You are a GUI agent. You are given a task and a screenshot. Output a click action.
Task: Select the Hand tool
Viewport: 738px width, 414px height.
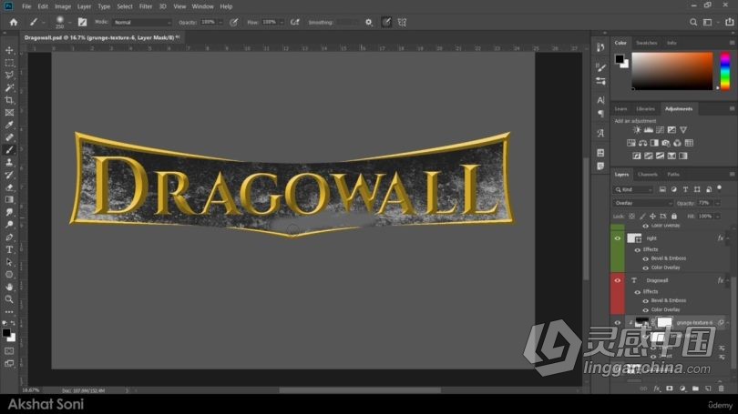[9, 287]
